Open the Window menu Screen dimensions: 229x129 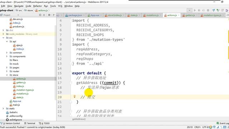tap(68, 6)
